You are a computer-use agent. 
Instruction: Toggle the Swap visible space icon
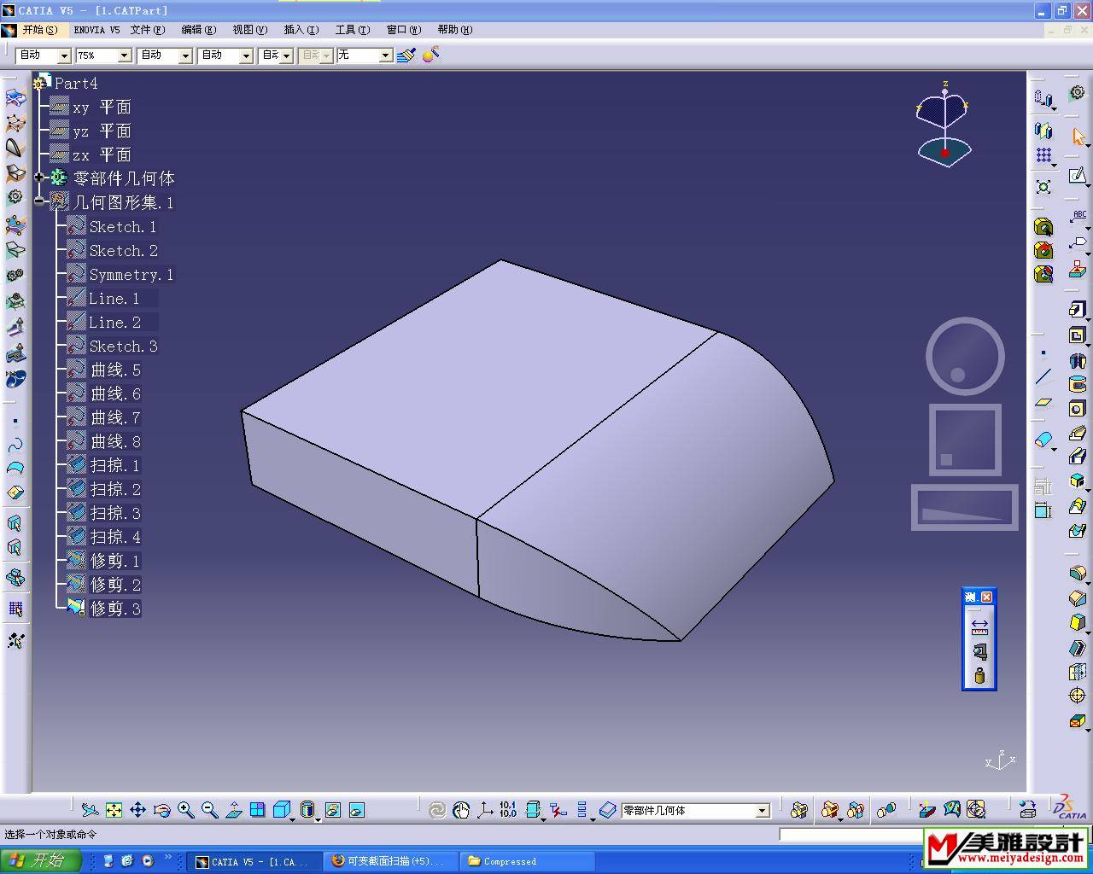[x=357, y=810]
